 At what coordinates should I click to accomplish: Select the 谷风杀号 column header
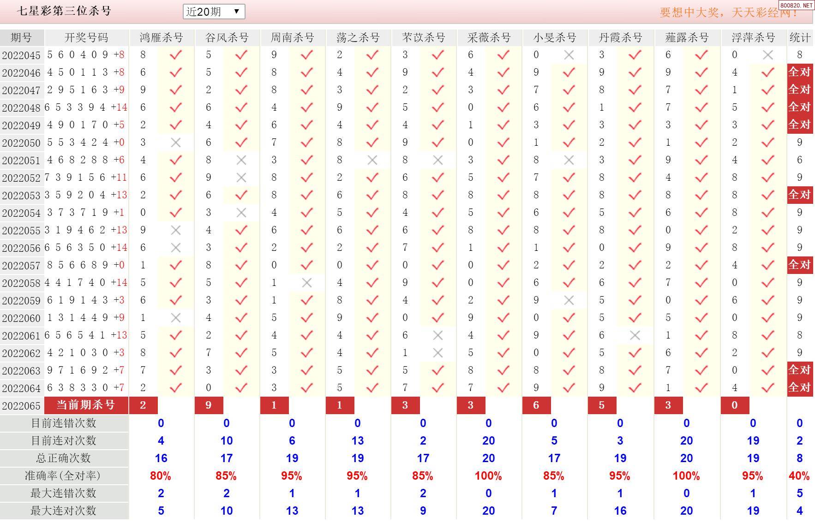click(x=227, y=38)
